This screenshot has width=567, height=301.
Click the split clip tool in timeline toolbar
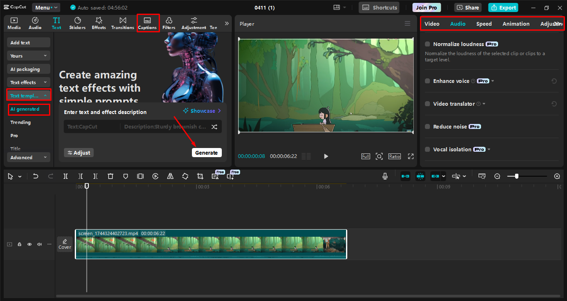point(66,176)
